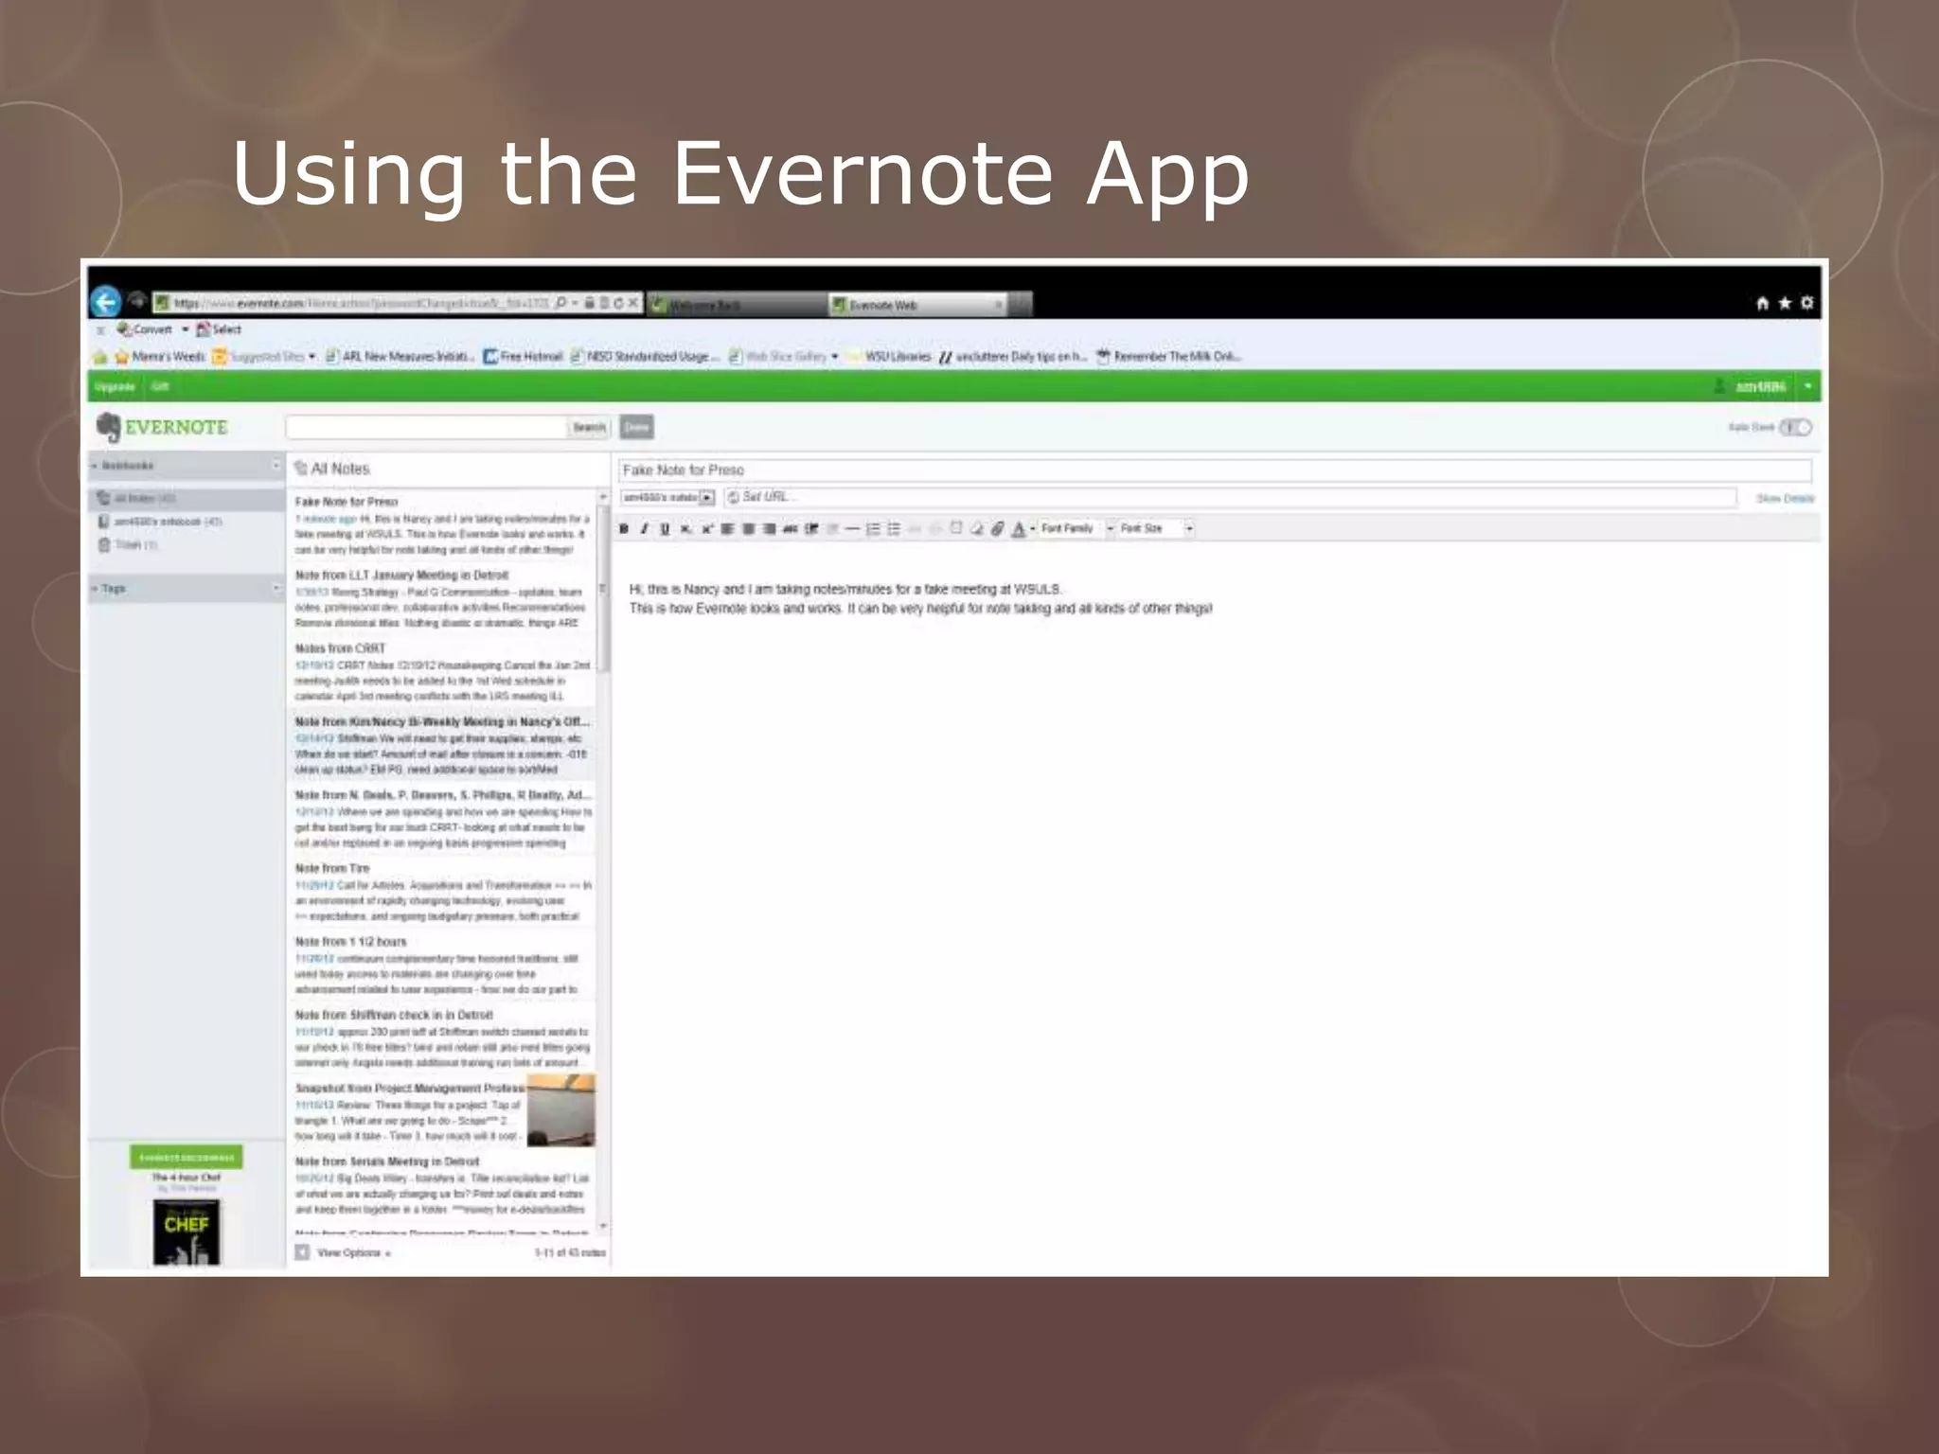Open browser Tools gear icon

point(1806,303)
